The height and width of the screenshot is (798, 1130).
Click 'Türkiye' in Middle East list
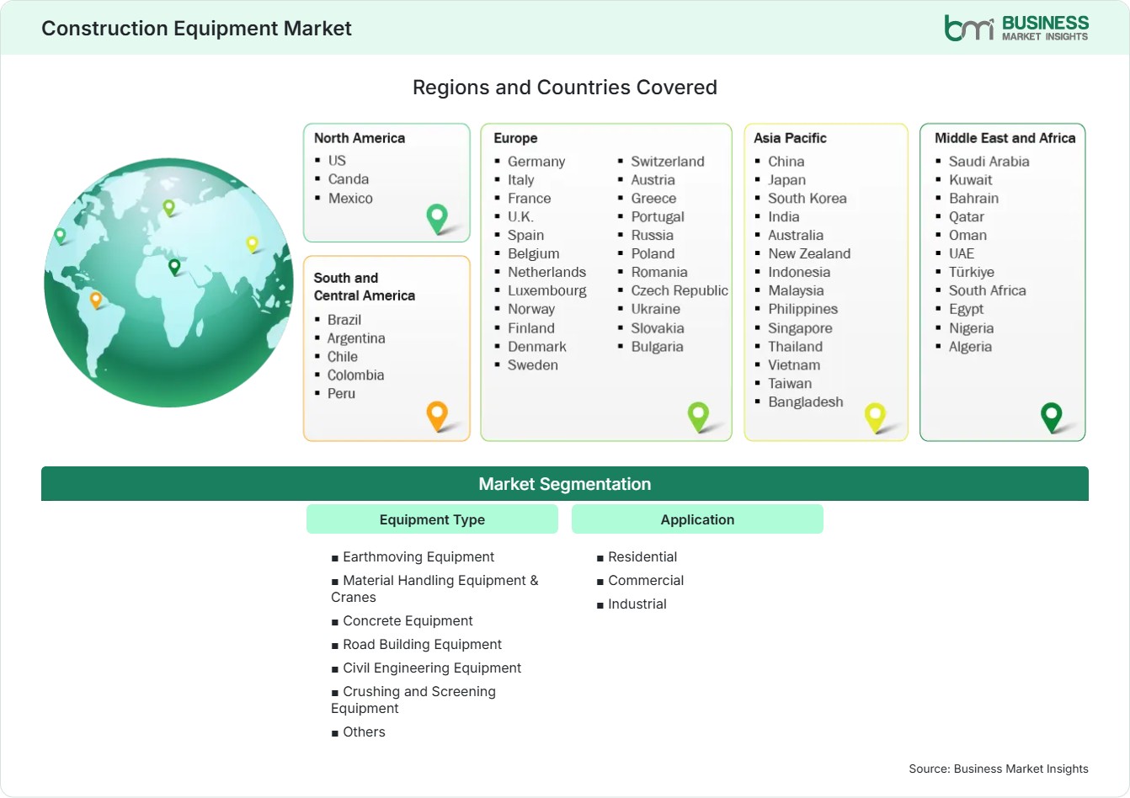pos(972,273)
